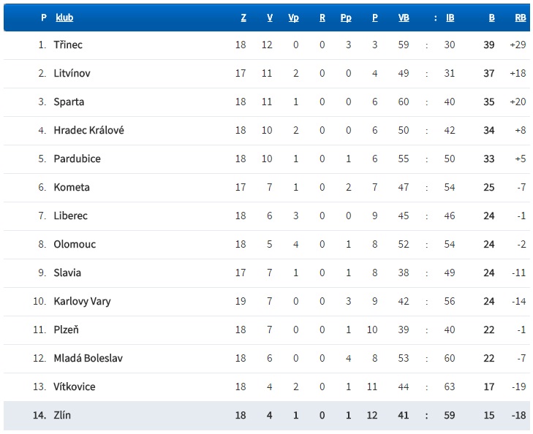Click the Hradec Králové club name
The width and height of the screenshot is (533, 434).
click(88, 130)
